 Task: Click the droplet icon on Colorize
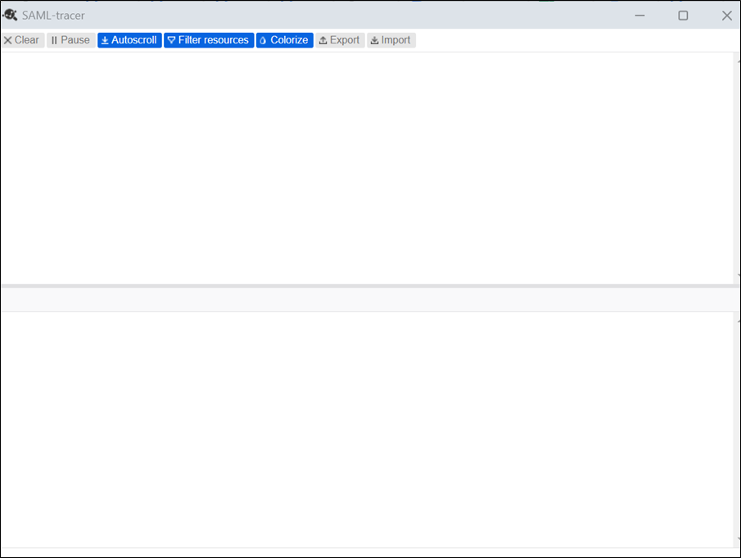tap(264, 40)
